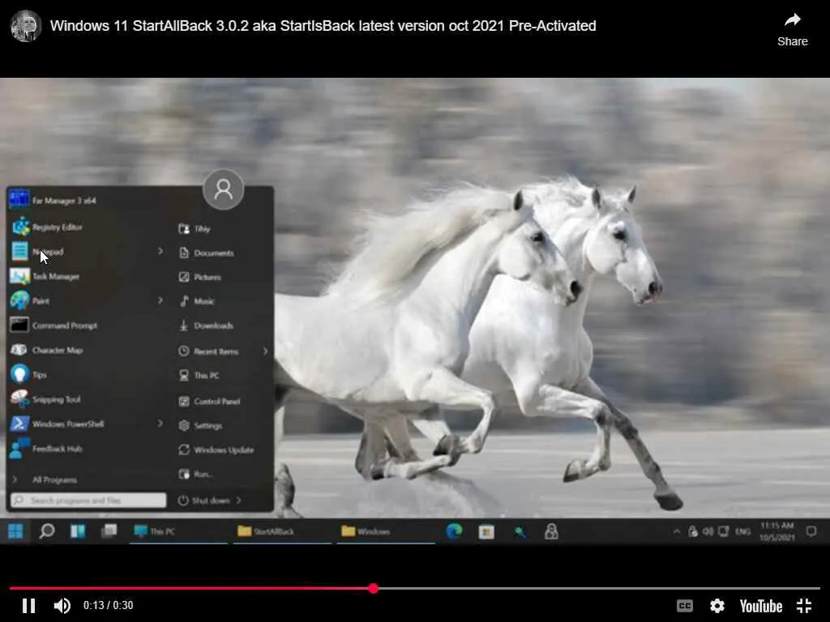830x622 pixels.
Task: Open Far Manager 3 x64 icon
Action: pos(19,200)
